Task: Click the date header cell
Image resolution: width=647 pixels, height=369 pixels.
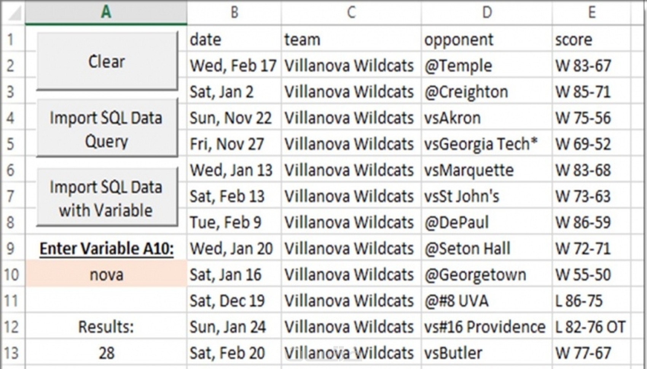Action: [234, 40]
